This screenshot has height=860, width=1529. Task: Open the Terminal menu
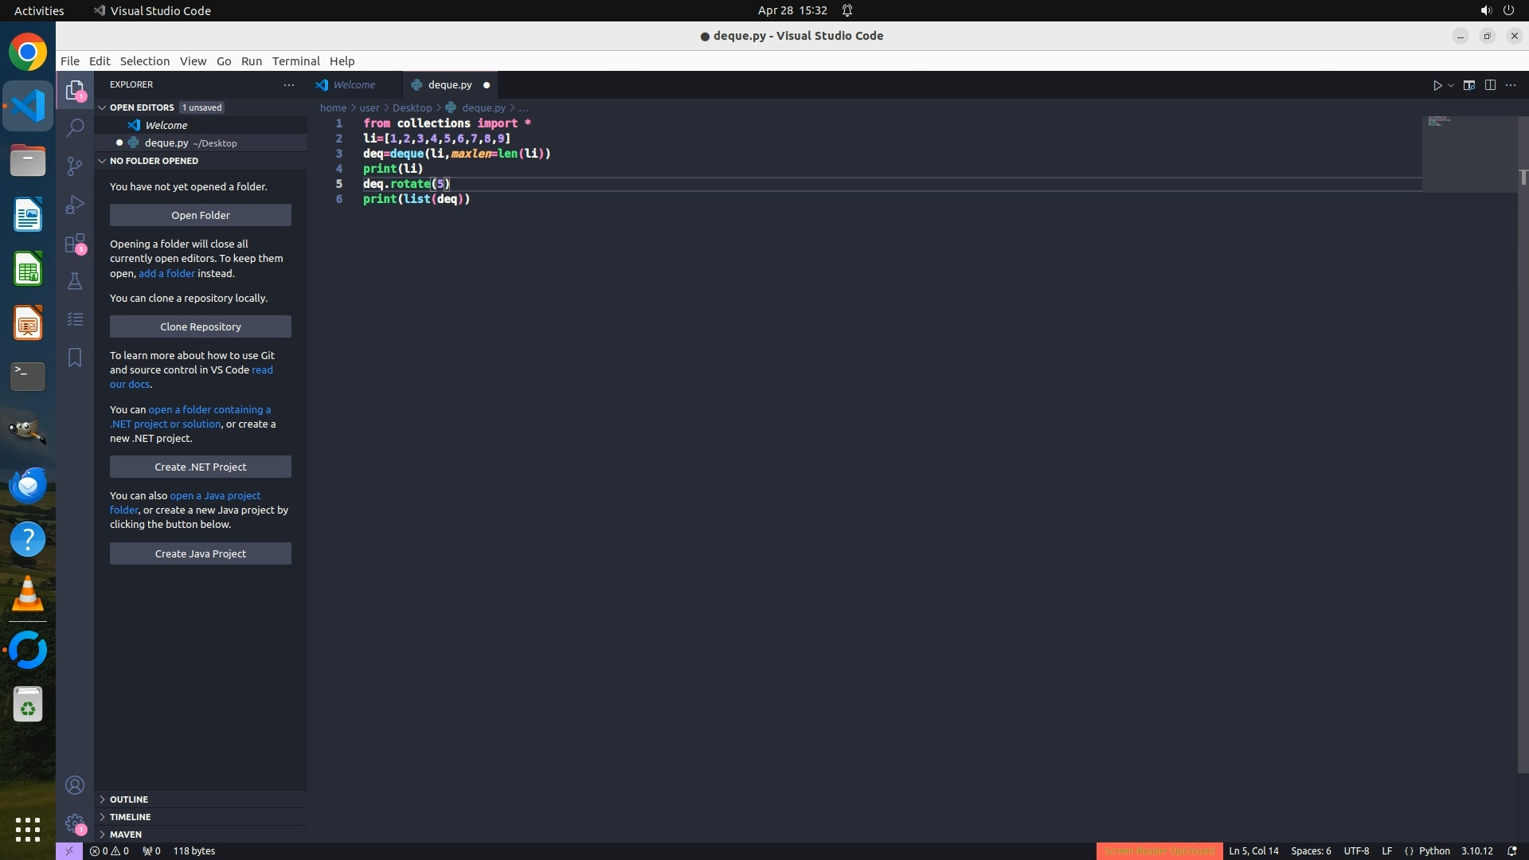click(295, 61)
